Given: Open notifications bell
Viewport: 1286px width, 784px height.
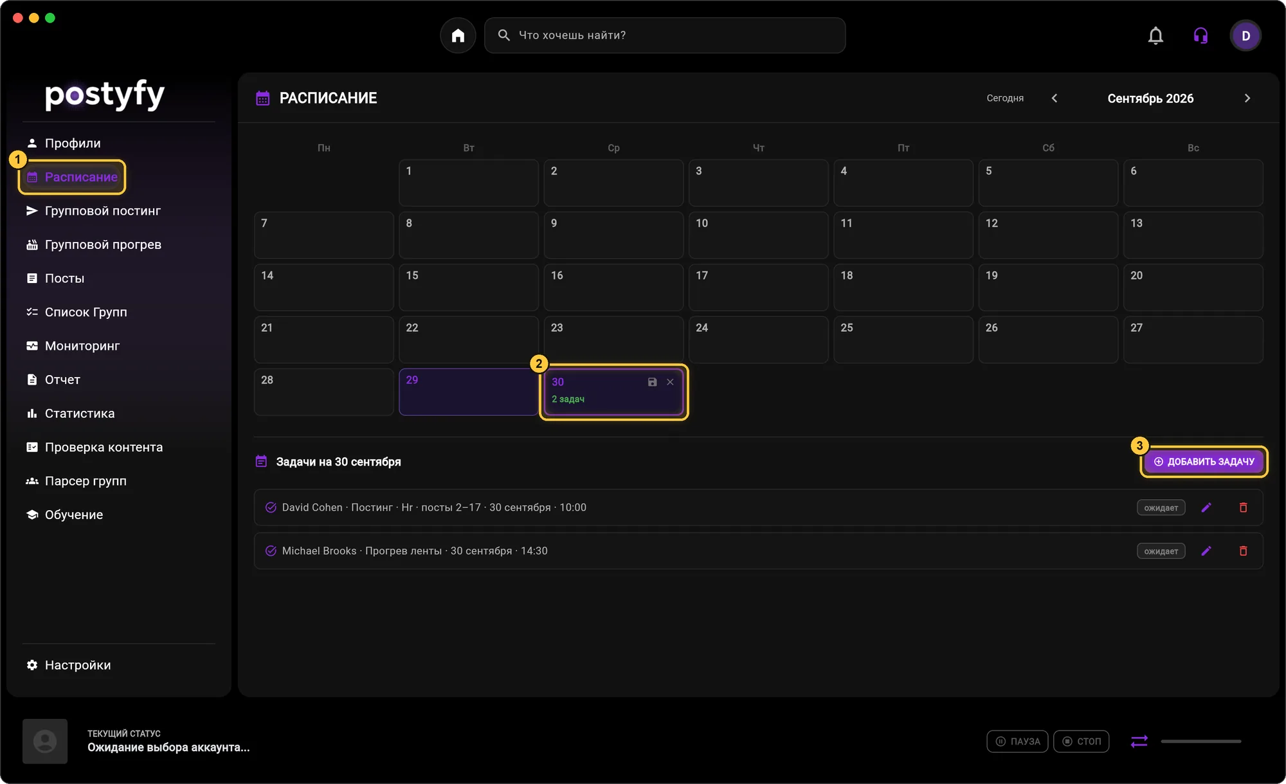Looking at the screenshot, I should point(1155,35).
